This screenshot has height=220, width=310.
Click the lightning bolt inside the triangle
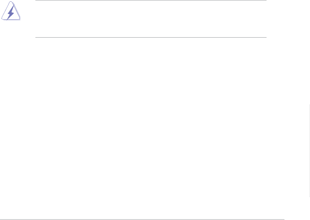click(11, 13)
